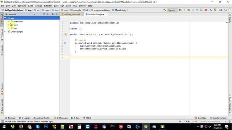Hide the Project panel via hide icon
The image size is (232, 130).
(57, 14)
